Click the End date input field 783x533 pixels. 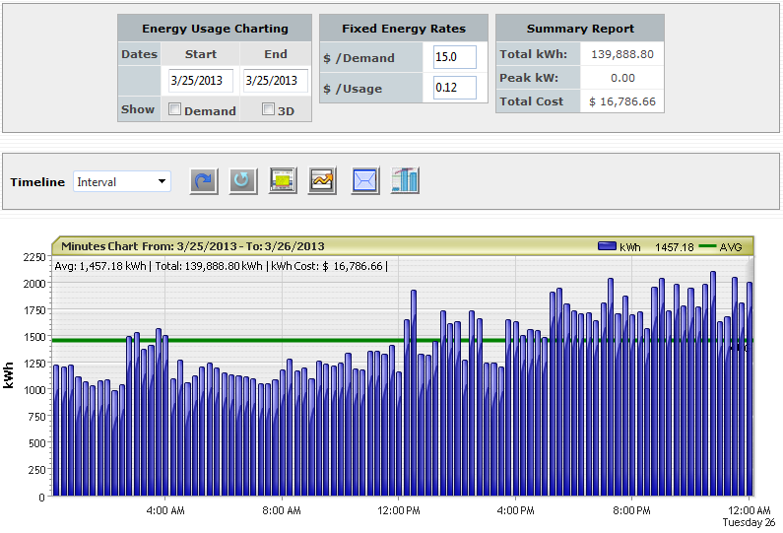[275, 81]
